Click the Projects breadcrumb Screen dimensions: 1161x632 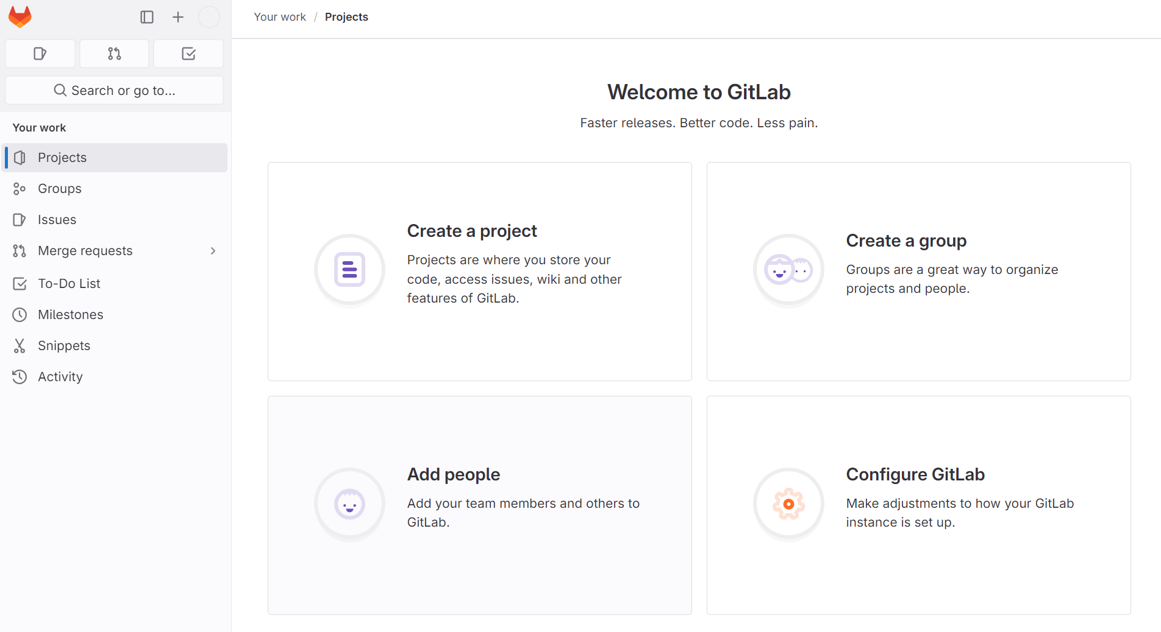click(x=346, y=17)
